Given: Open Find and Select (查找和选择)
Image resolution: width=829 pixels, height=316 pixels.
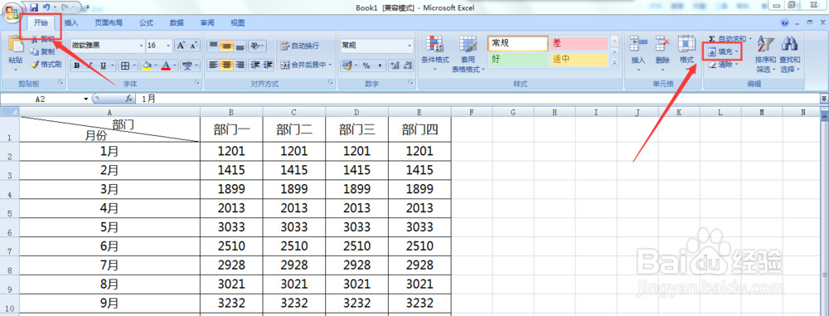Looking at the screenshot, I should coord(790,53).
